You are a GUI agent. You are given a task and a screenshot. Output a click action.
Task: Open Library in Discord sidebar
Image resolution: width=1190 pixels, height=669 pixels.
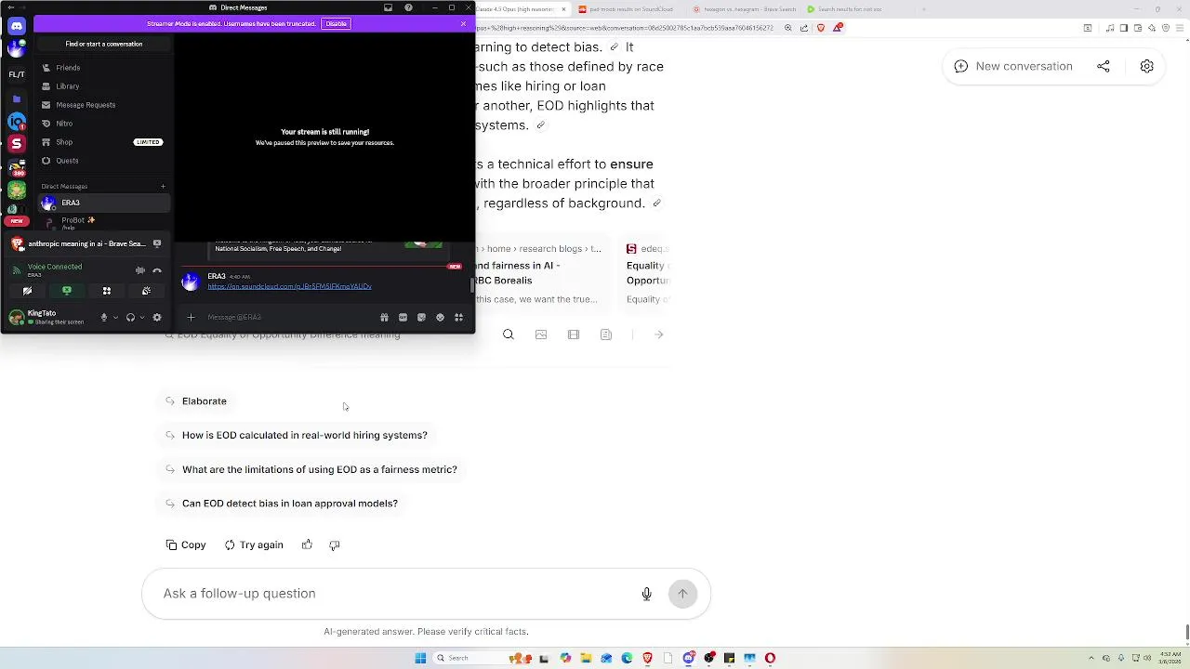click(x=103, y=86)
